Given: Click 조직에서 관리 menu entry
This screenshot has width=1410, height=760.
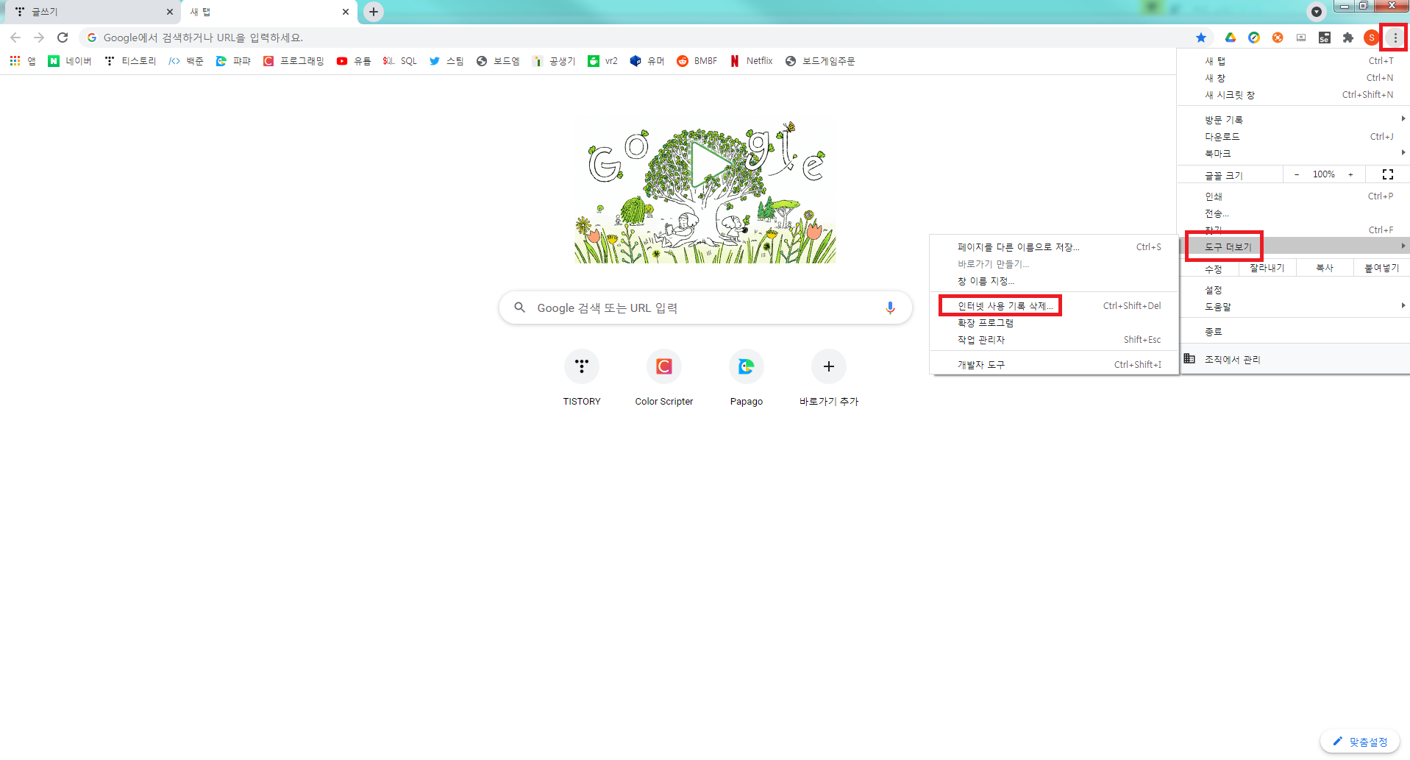Looking at the screenshot, I should pyautogui.click(x=1295, y=359).
